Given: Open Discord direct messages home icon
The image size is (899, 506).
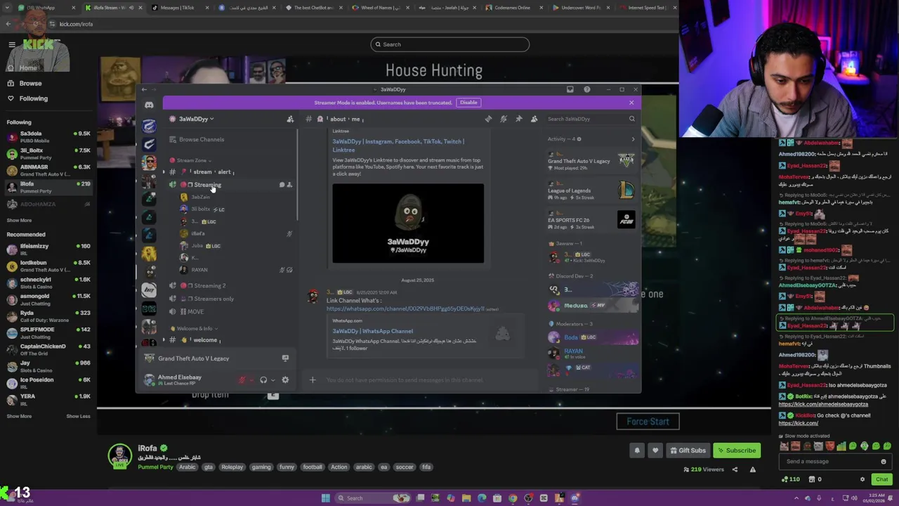Looking at the screenshot, I should [149, 105].
